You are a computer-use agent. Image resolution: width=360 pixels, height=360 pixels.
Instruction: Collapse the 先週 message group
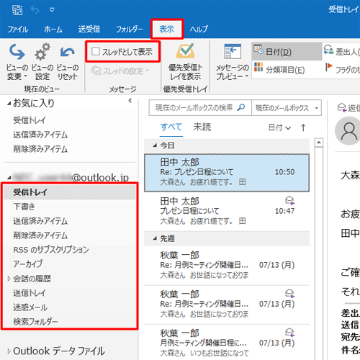pos(155,238)
